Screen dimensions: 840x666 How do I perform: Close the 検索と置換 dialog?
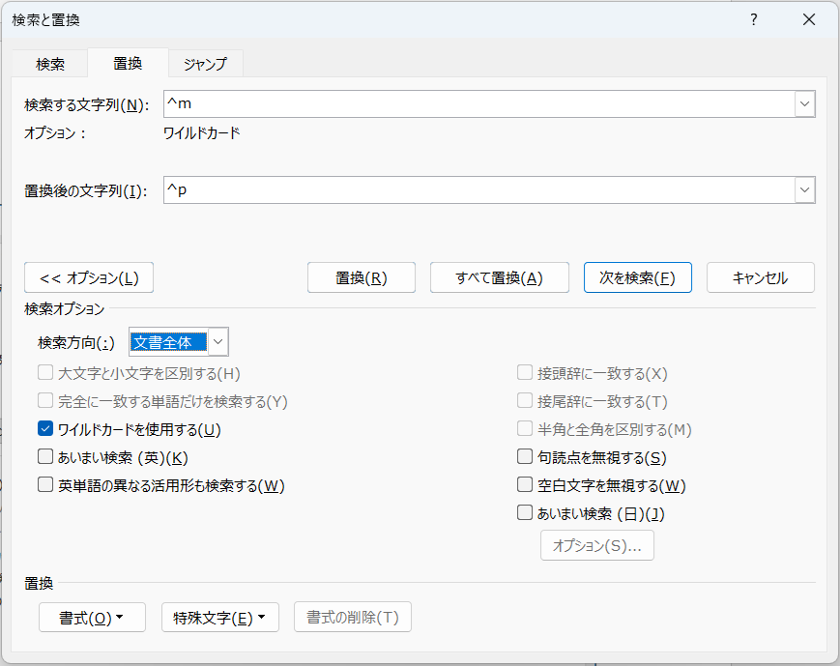(x=809, y=19)
